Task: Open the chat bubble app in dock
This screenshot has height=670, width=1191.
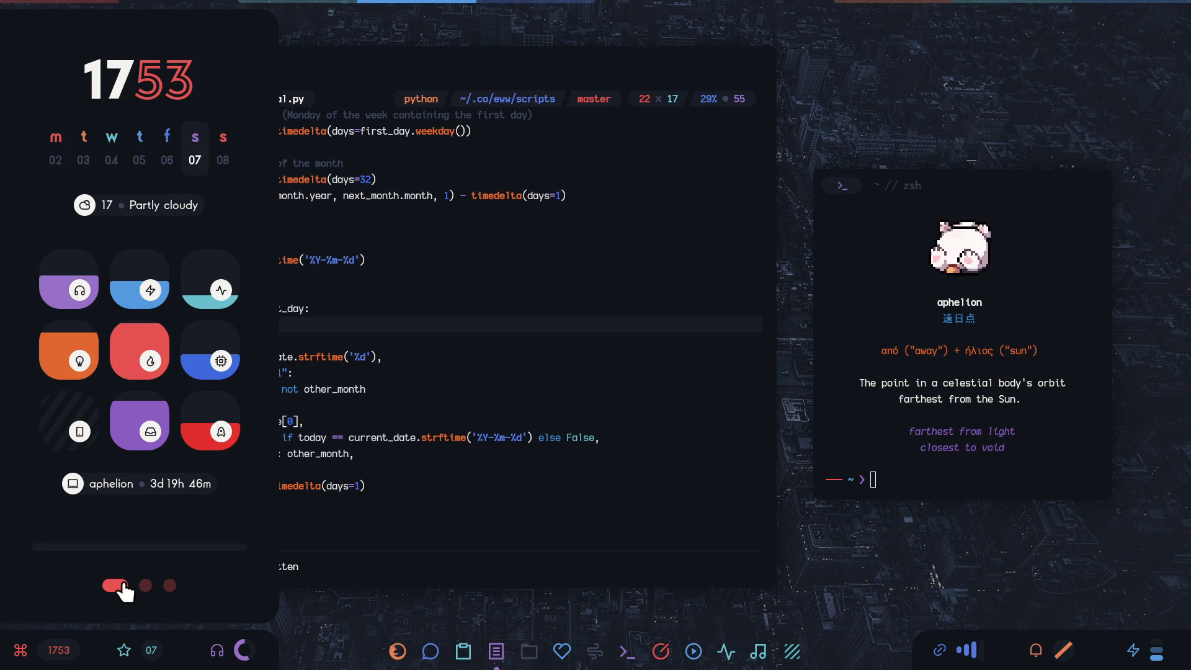Action: 430,651
